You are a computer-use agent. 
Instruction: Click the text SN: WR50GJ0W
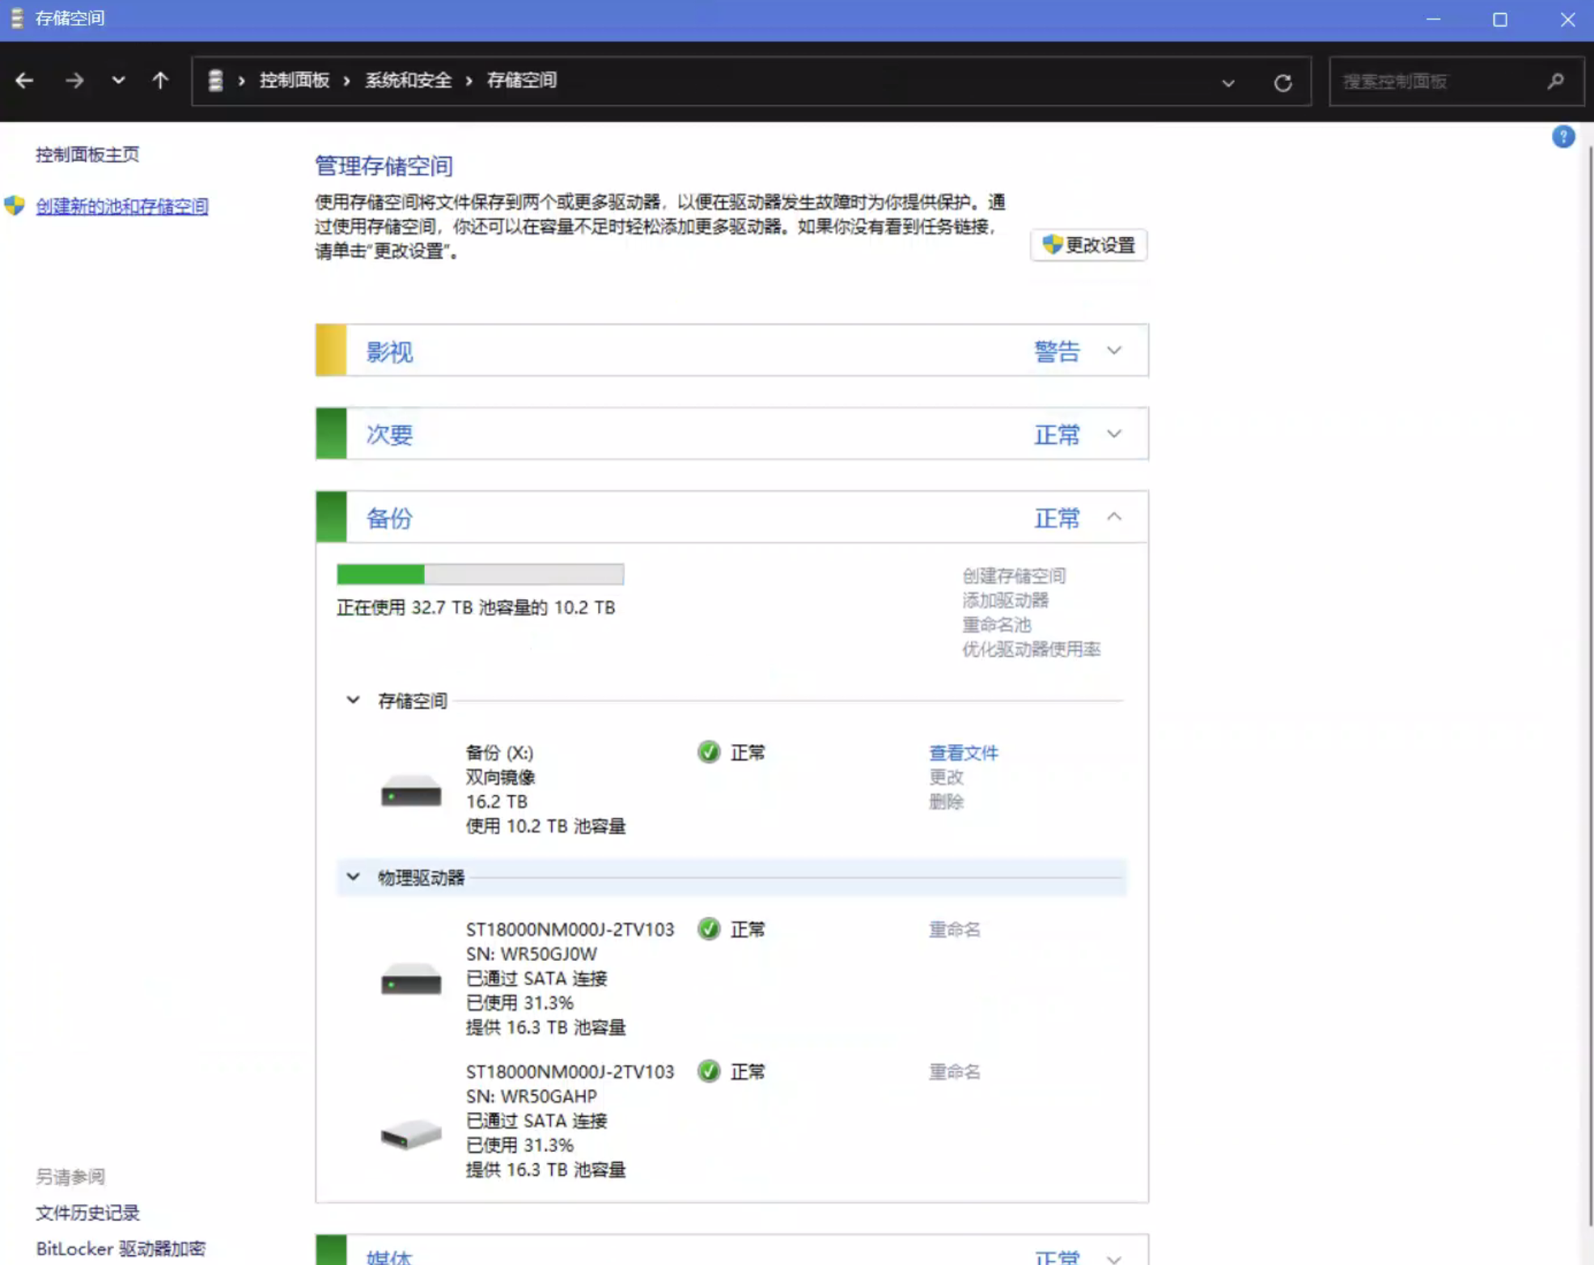(x=532, y=954)
